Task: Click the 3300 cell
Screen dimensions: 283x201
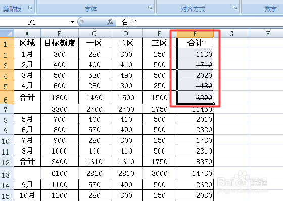Action: pos(60,109)
